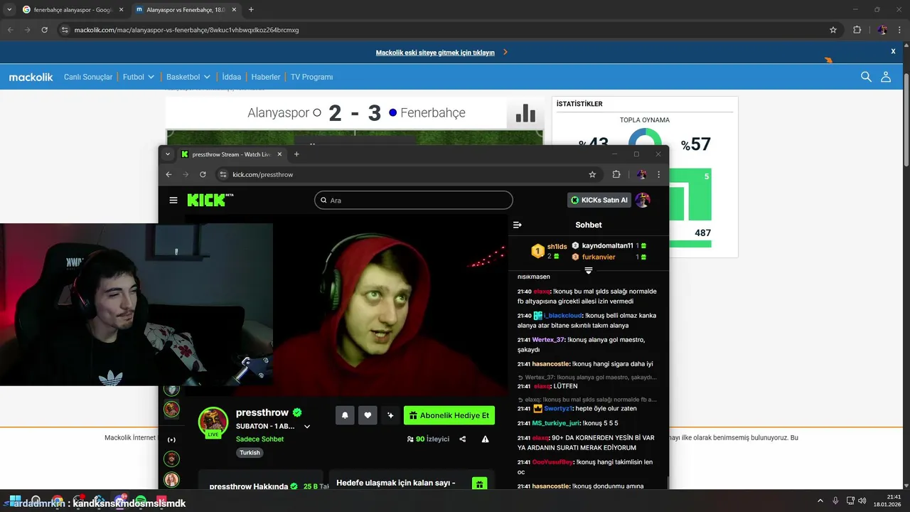
Task: Open new tab in Kick window
Action: coord(296,154)
